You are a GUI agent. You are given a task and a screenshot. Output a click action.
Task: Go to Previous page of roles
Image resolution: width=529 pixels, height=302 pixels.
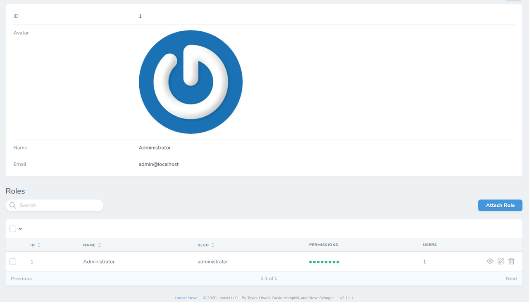[x=21, y=278]
